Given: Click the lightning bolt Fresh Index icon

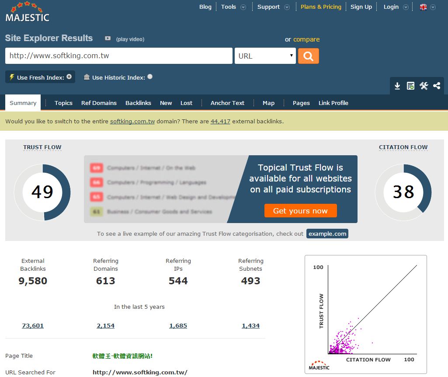Looking at the screenshot, I should [x=12, y=77].
